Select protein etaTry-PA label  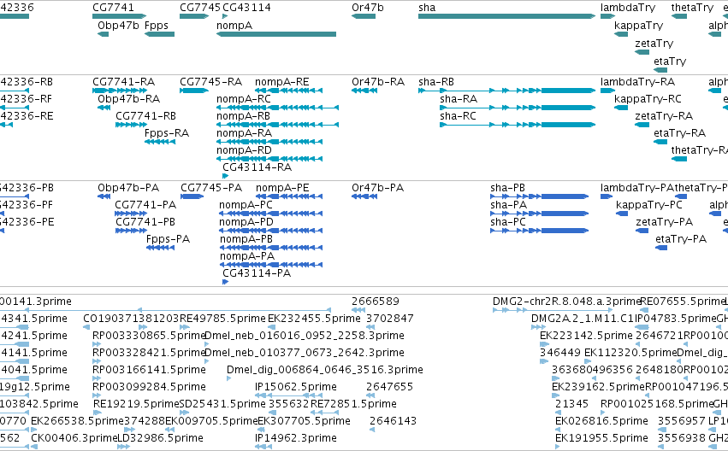[681, 239]
